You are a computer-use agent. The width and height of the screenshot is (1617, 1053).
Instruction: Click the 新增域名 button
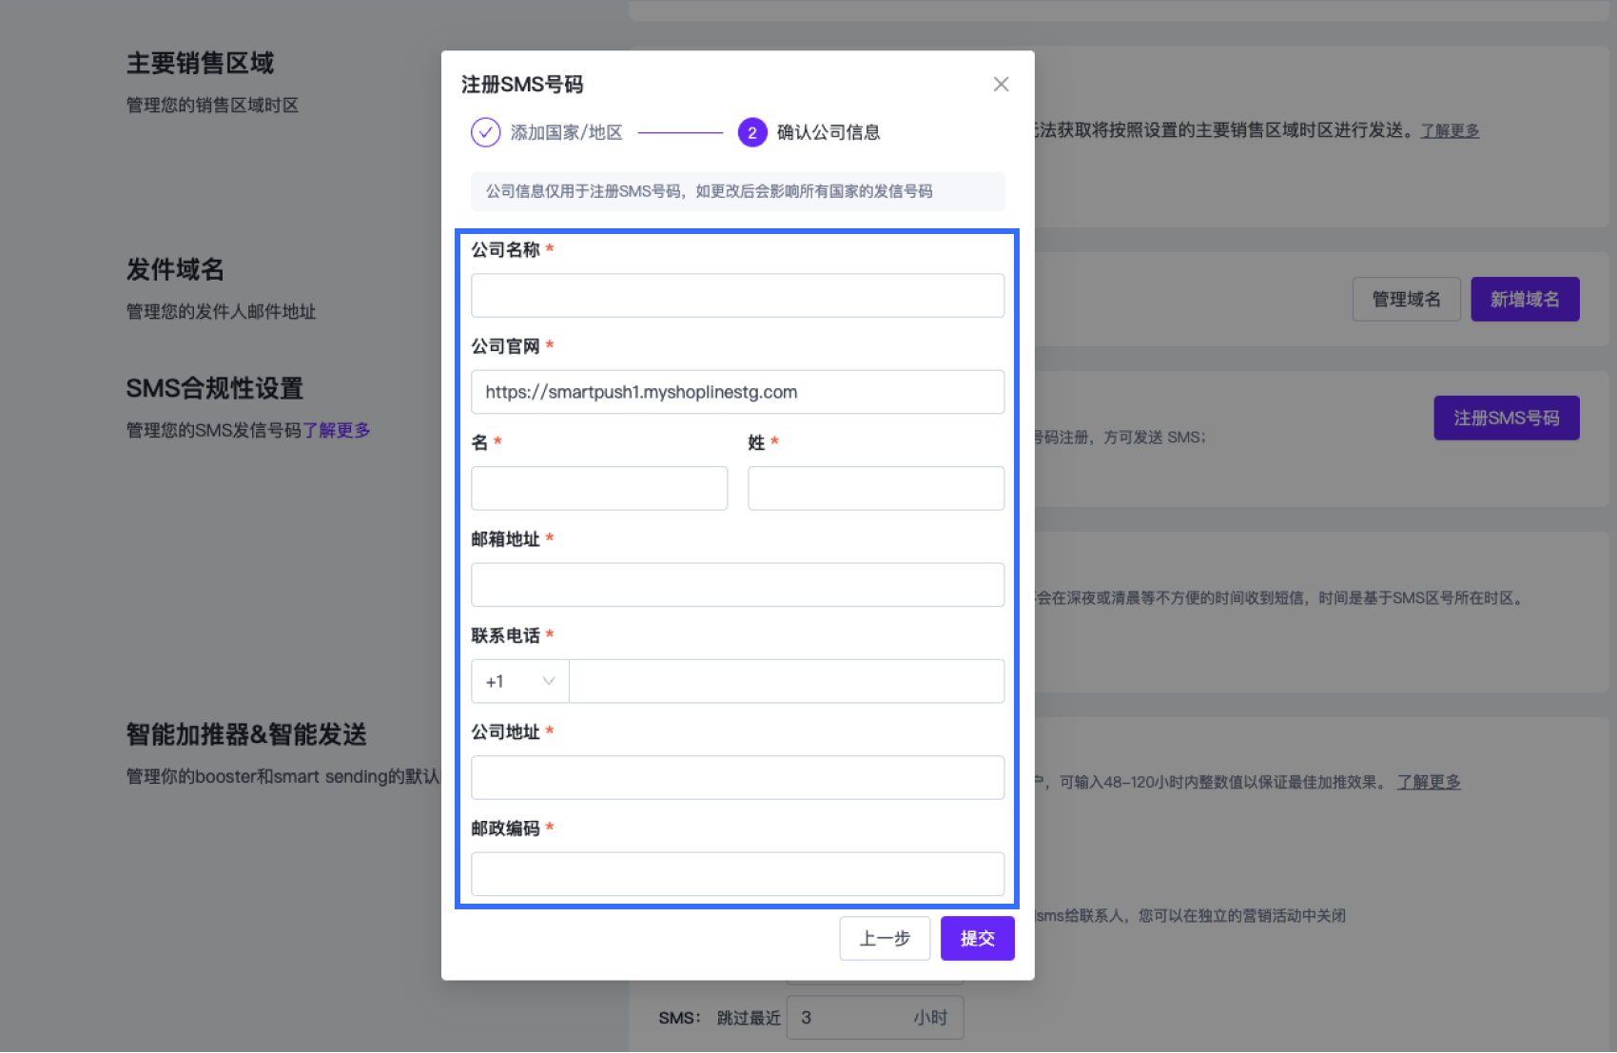(1524, 300)
